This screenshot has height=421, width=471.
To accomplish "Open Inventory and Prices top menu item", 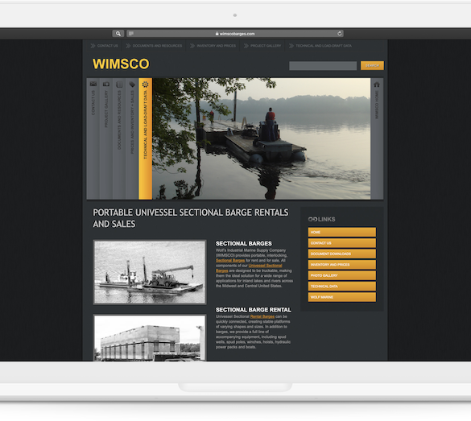I will pyautogui.click(x=213, y=46).
